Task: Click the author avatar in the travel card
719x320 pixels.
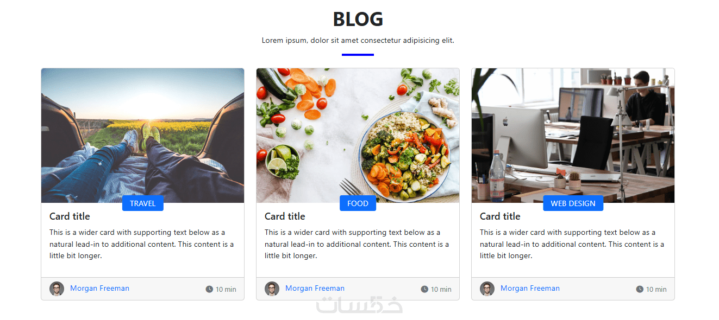Action: coord(57,289)
